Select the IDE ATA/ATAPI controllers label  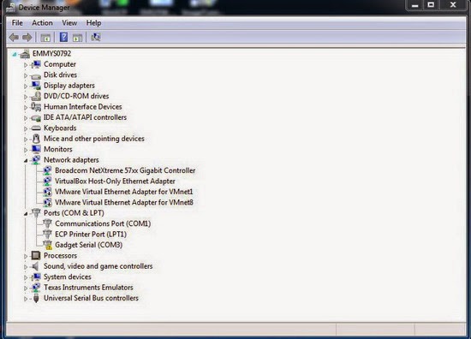(85, 117)
